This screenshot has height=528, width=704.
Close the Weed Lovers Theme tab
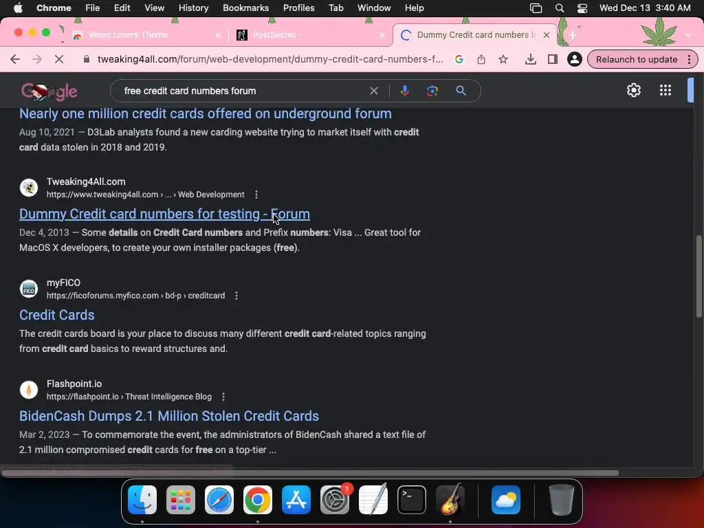218,35
